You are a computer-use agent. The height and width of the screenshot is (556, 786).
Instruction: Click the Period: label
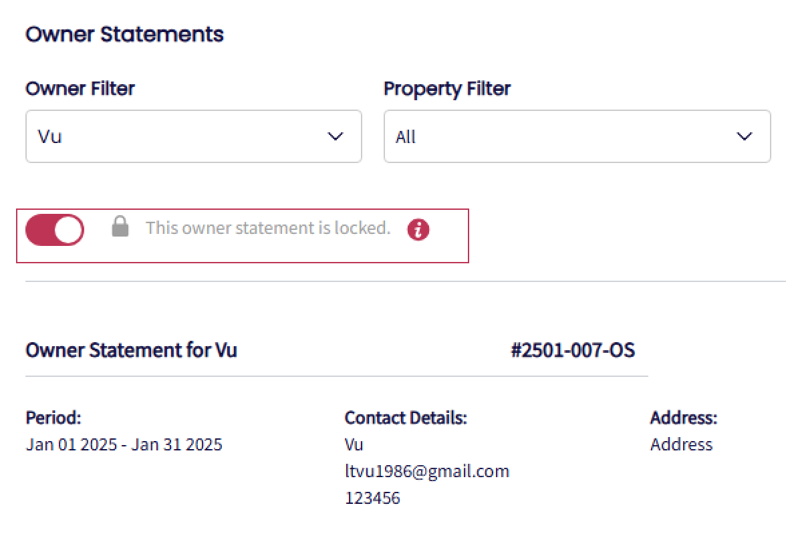pyautogui.click(x=53, y=418)
